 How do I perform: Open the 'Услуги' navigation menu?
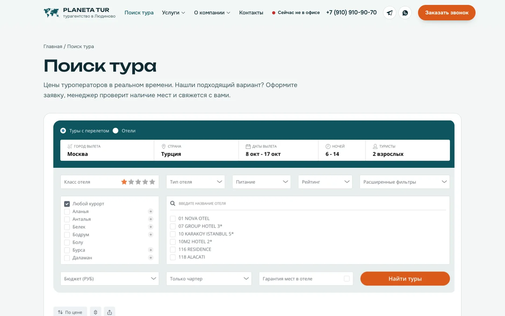coord(174,13)
